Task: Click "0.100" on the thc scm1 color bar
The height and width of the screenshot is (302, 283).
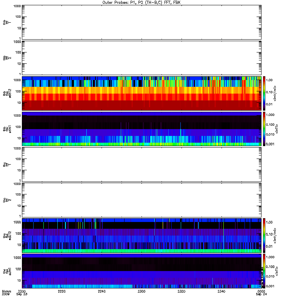Action: click(270, 267)
